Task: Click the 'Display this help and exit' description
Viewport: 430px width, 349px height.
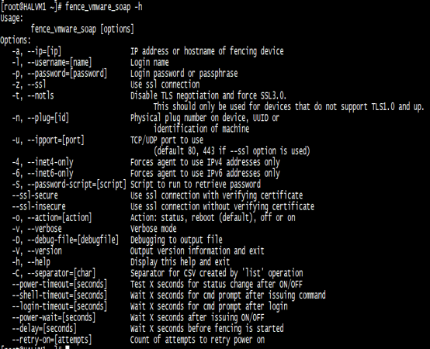Action: pos(180,262)
